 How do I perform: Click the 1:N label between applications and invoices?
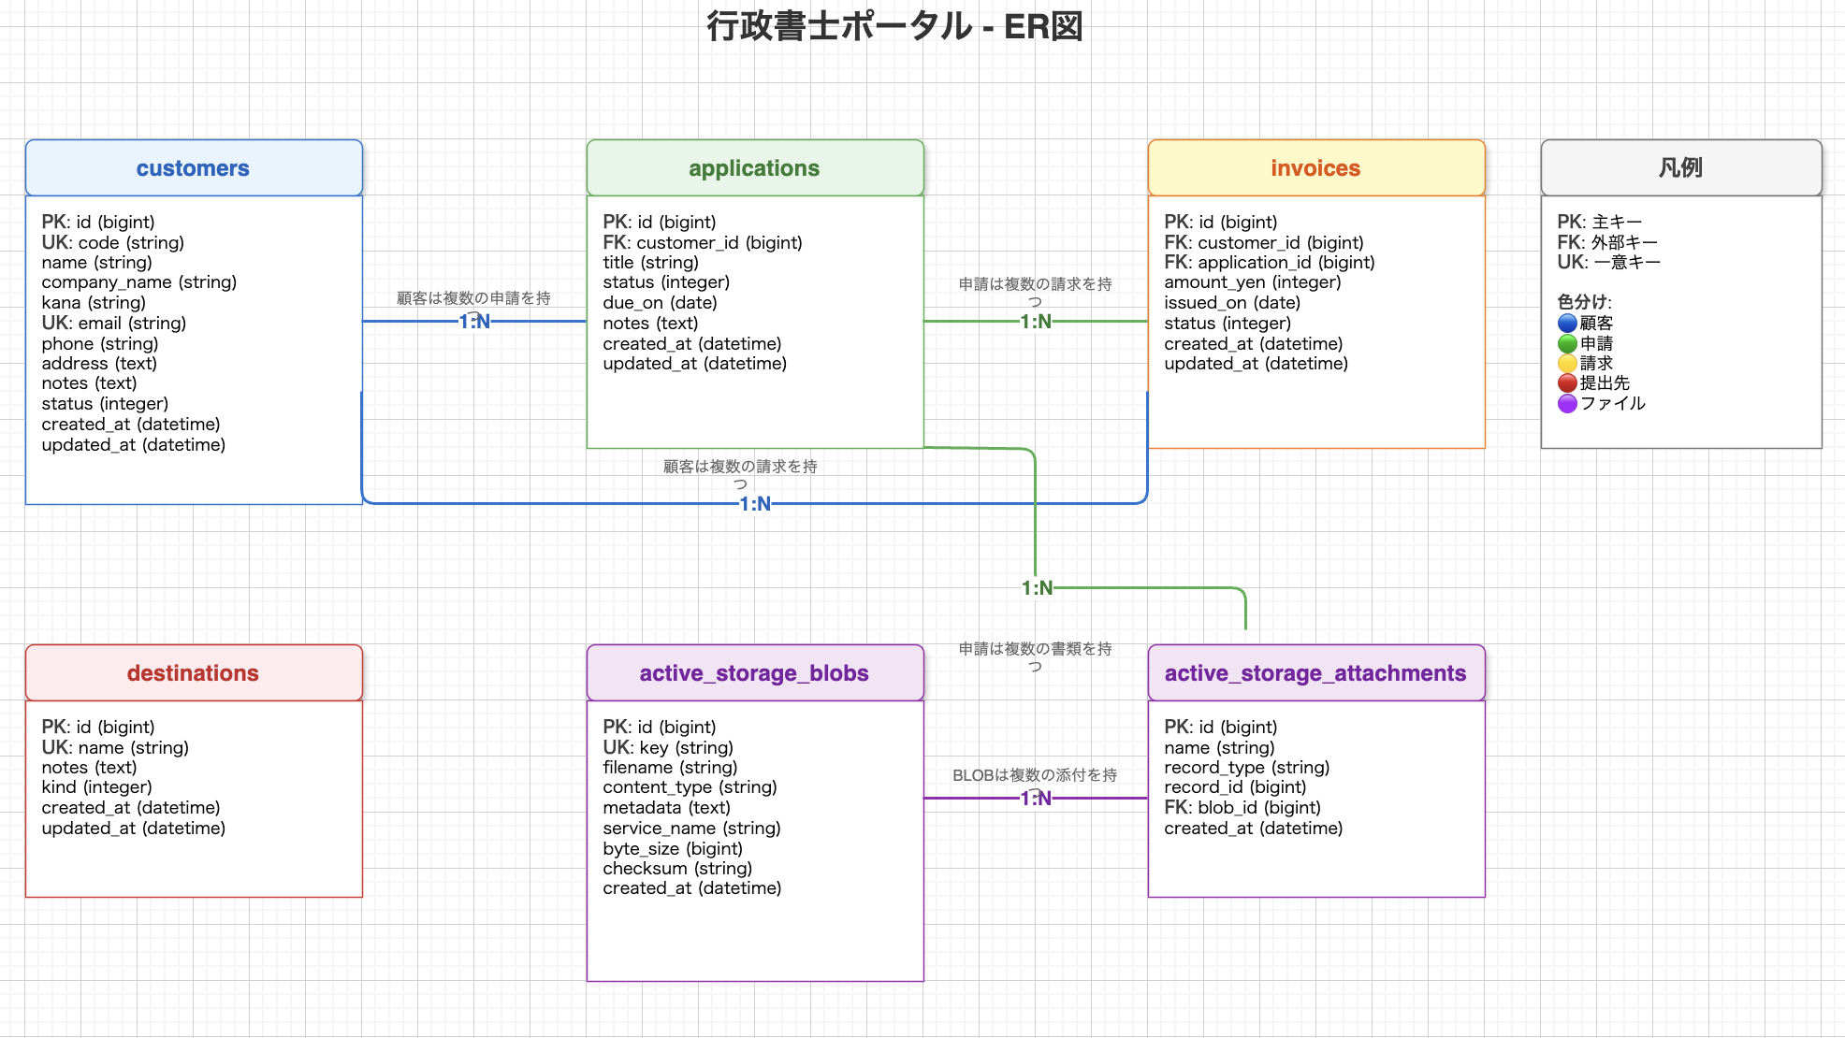[1036, 322]
